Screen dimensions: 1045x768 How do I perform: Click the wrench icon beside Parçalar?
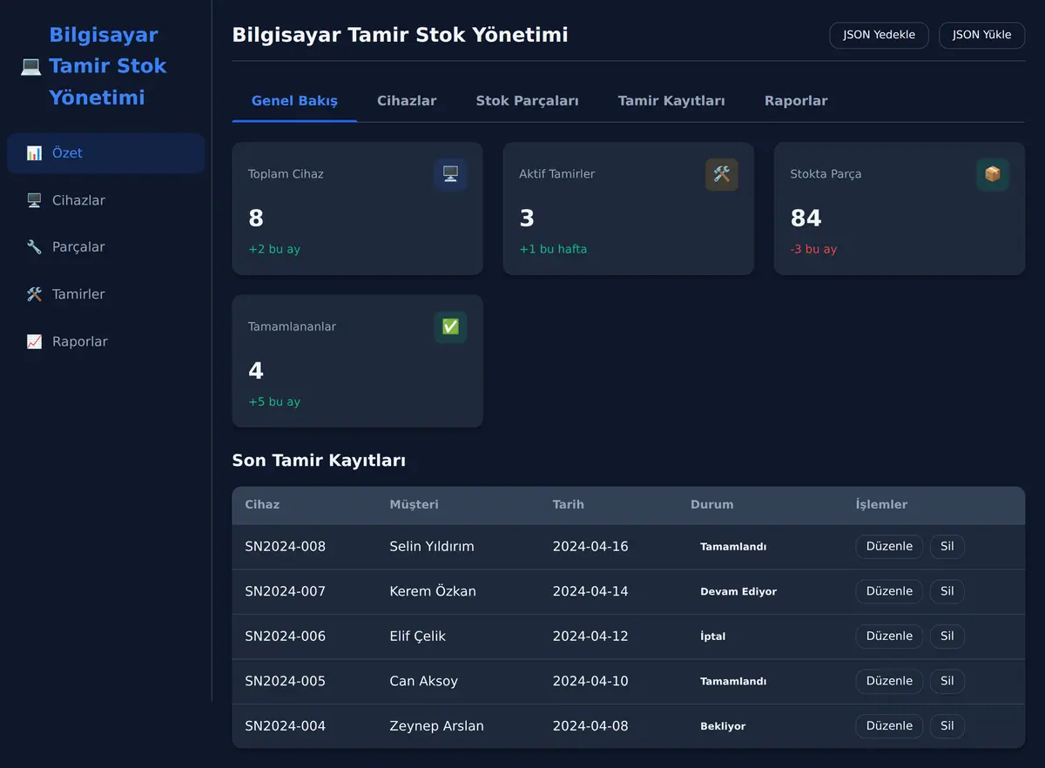click(x=34, y=247)
